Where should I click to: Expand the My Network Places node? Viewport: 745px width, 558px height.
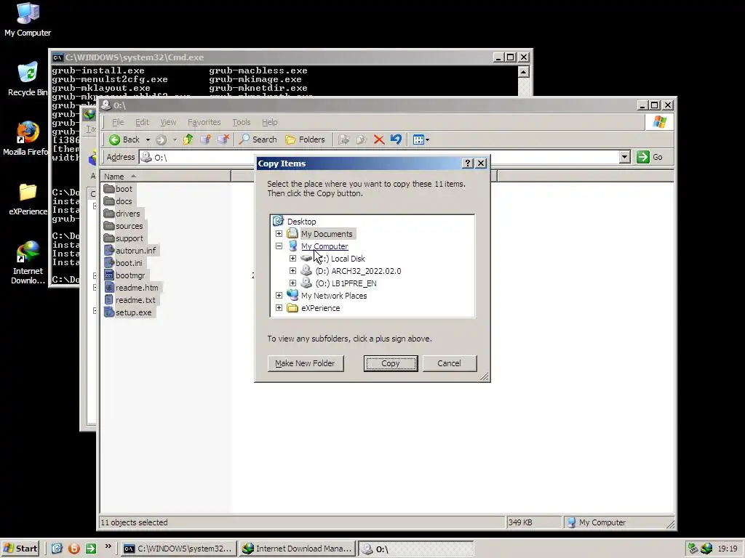(x=279, y=295)
